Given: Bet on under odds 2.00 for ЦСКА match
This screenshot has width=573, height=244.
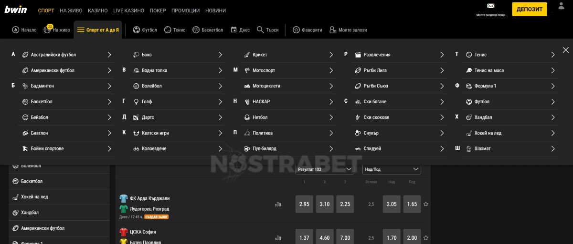Looking at the screenshot, I should (x=412, y=237).
